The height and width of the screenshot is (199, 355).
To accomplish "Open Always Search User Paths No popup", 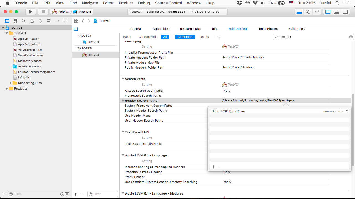I will pyautogui.click(x=227, y=91).
